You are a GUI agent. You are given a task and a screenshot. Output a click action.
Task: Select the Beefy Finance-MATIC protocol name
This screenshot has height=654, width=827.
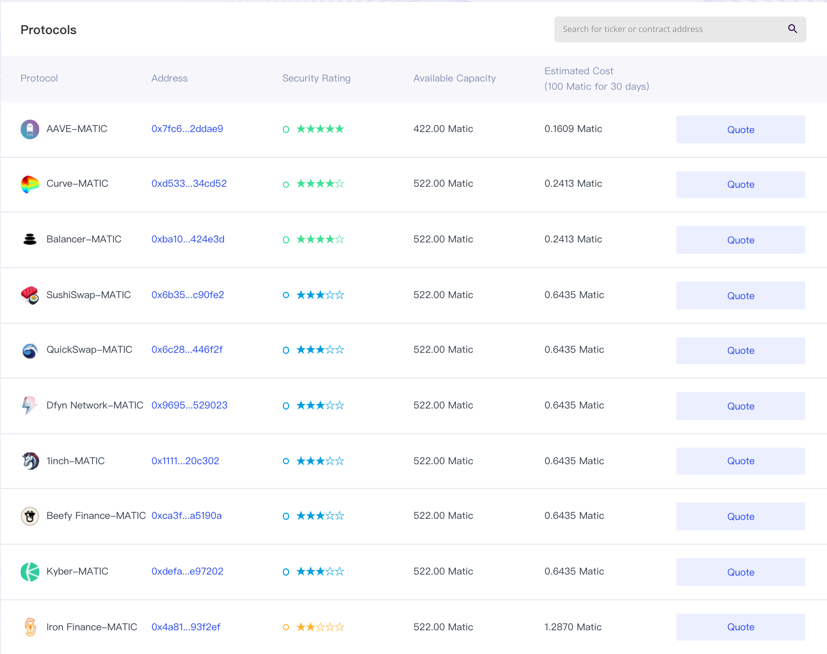pyautogui.click(x=96, y=516)
